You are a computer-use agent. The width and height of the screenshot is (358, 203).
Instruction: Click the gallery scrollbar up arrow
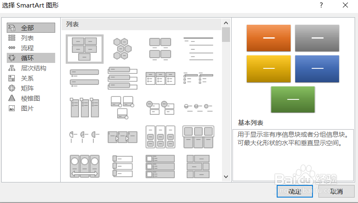coord(226,23)
